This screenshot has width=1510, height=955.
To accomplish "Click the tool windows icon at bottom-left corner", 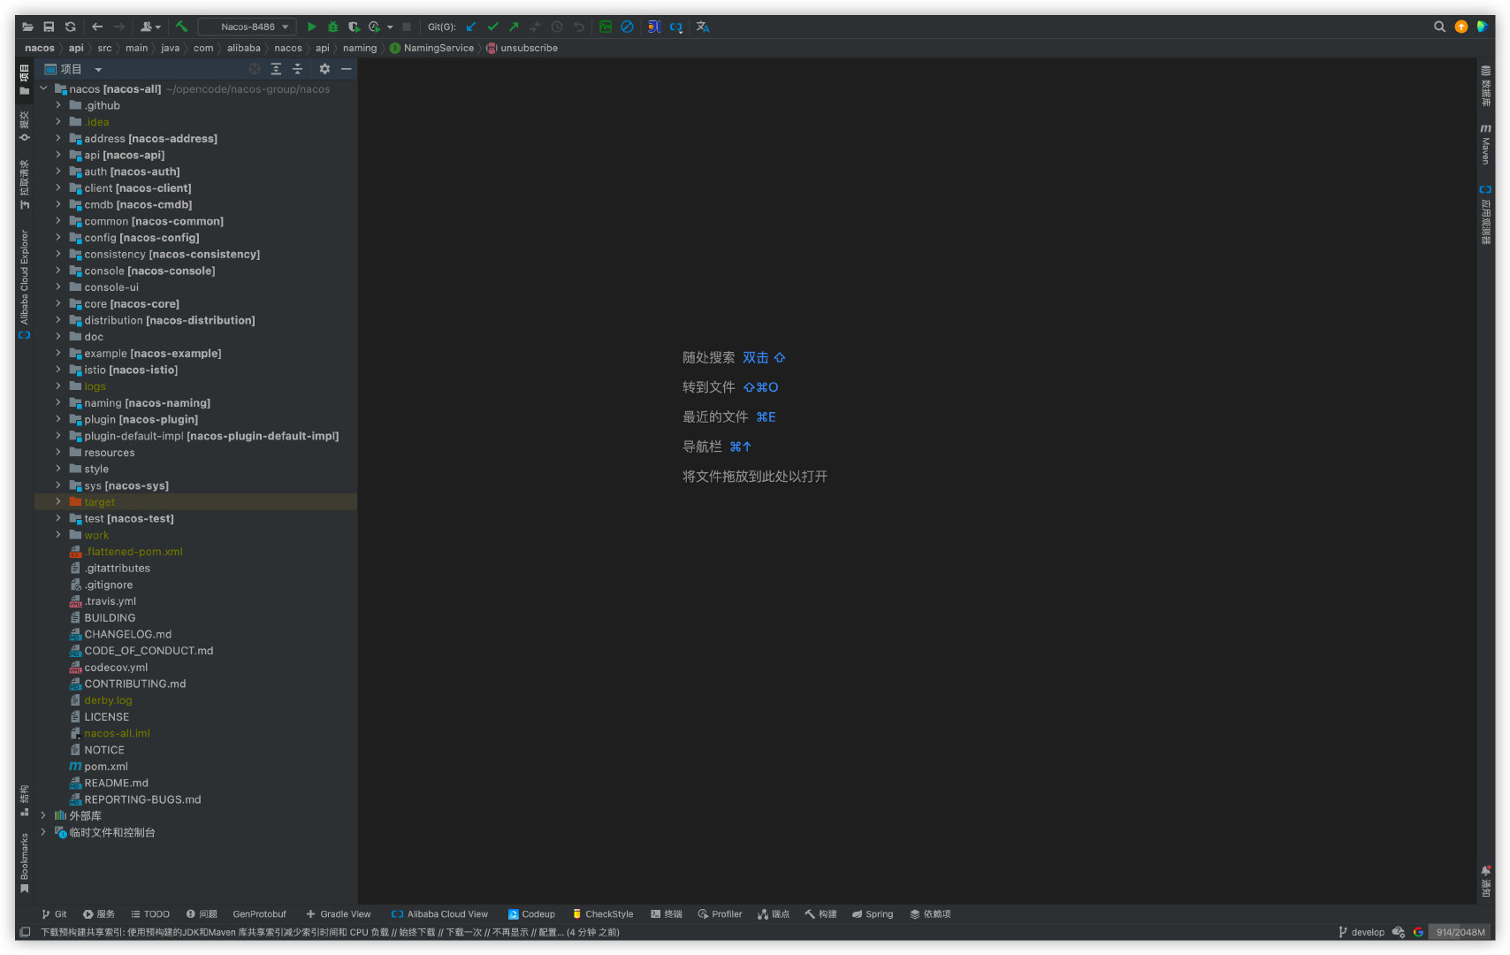I will click(x=25, y=932).
